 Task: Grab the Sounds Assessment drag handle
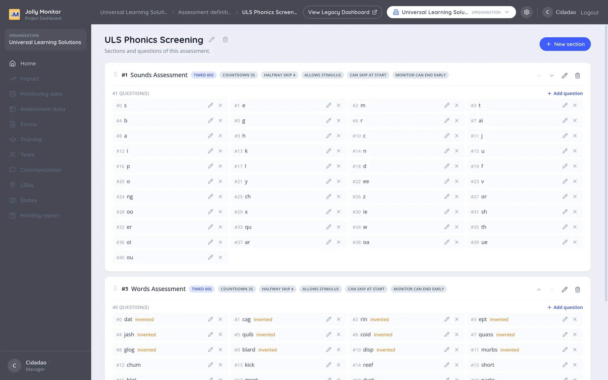[x=115, y=74]
